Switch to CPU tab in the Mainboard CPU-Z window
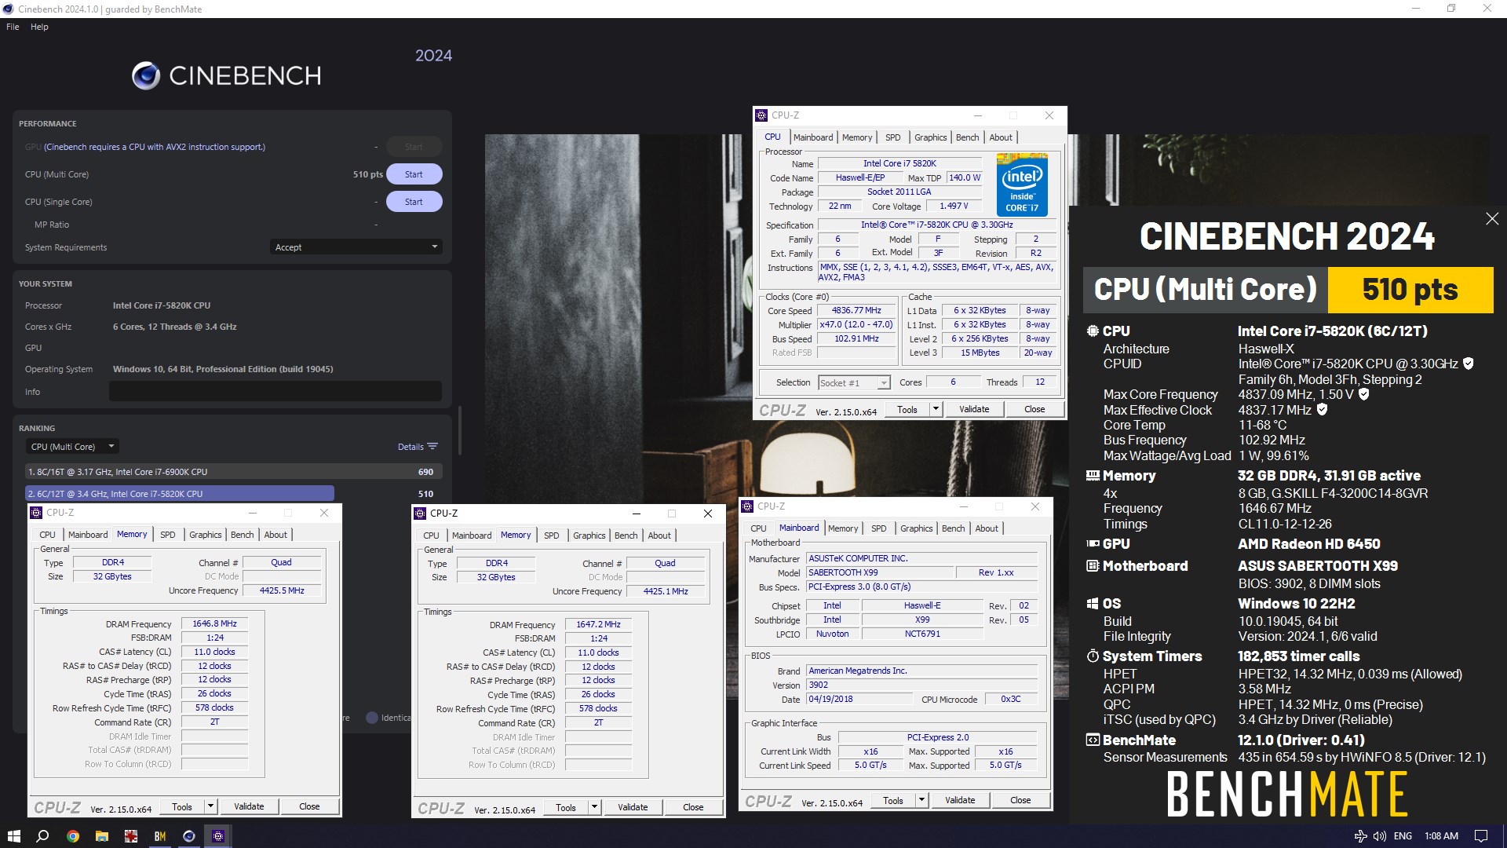The image size is (1507, 848). (x=758, y=528)
